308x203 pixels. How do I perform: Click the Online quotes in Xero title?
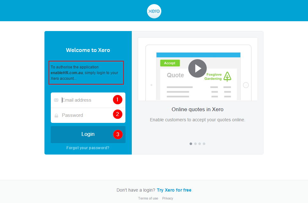point(198,109)
